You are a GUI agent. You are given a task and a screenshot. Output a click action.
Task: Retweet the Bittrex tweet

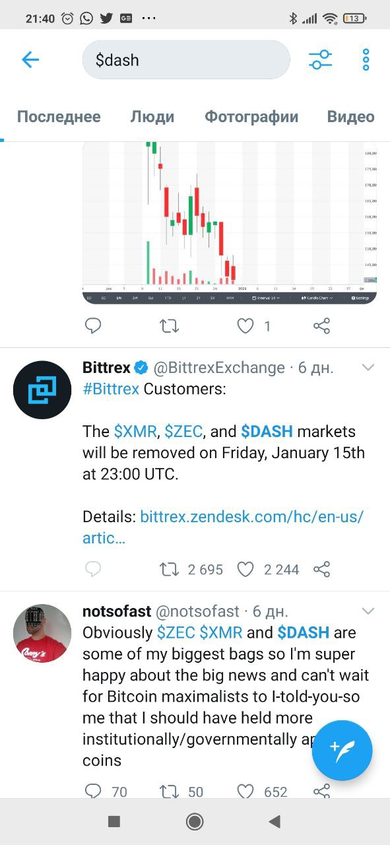coord(170,569)
